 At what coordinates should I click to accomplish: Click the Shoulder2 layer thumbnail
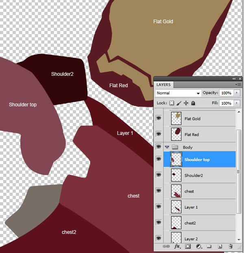point(176,175)
